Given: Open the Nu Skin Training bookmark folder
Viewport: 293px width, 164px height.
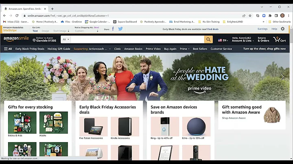Looking at the screenshot, I should click(x=209, y=22).
